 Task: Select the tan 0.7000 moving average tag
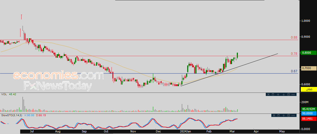pyautogui.click(x=309, y=68)
